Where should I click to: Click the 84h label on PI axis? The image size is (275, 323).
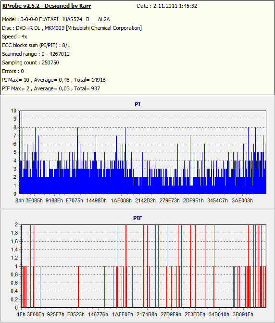pyautogui.click(x=20, y=200)
